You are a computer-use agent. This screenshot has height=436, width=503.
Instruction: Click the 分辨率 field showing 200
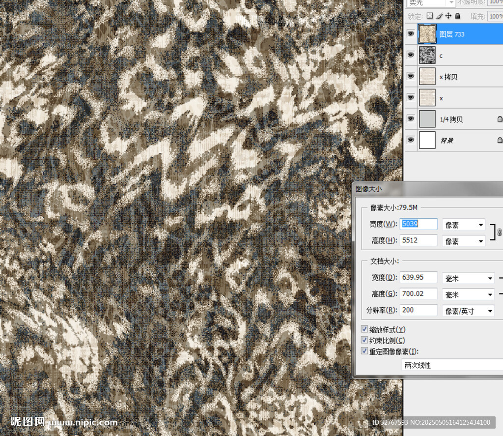click(419, 310)
